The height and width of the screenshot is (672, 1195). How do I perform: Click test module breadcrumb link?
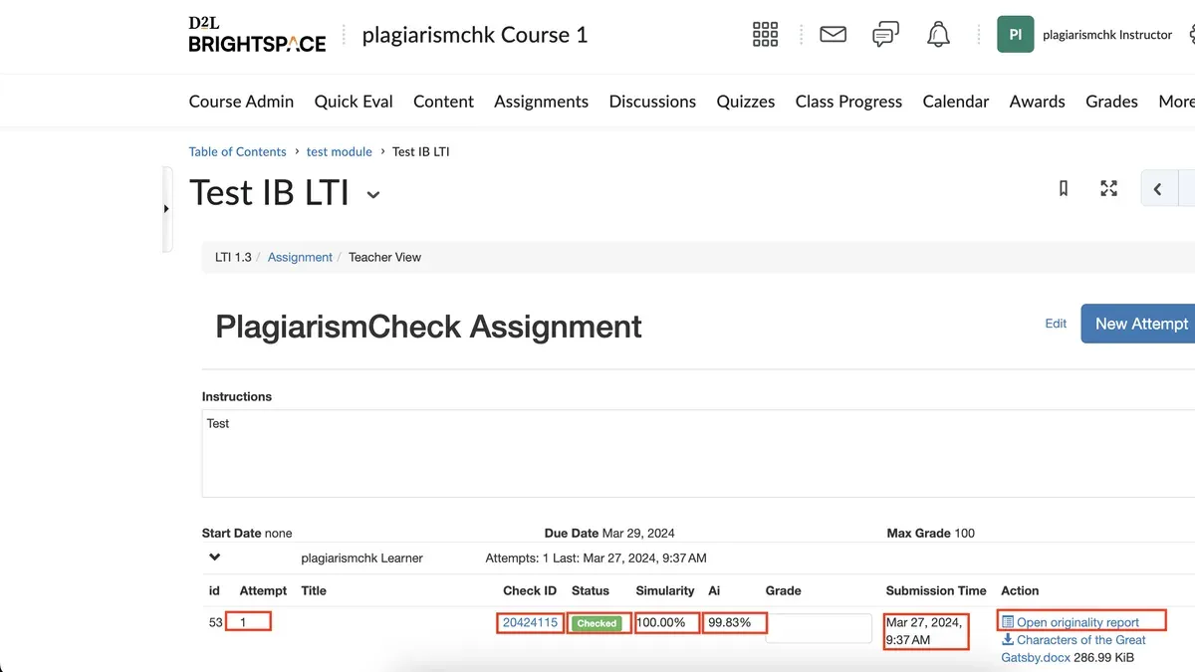339,151
